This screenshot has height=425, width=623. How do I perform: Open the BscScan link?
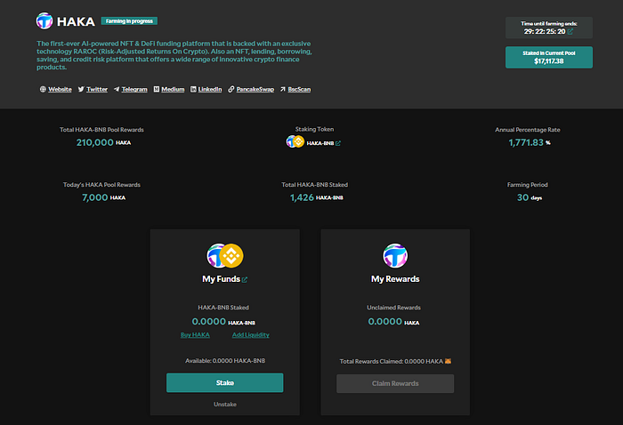(295, 89)
